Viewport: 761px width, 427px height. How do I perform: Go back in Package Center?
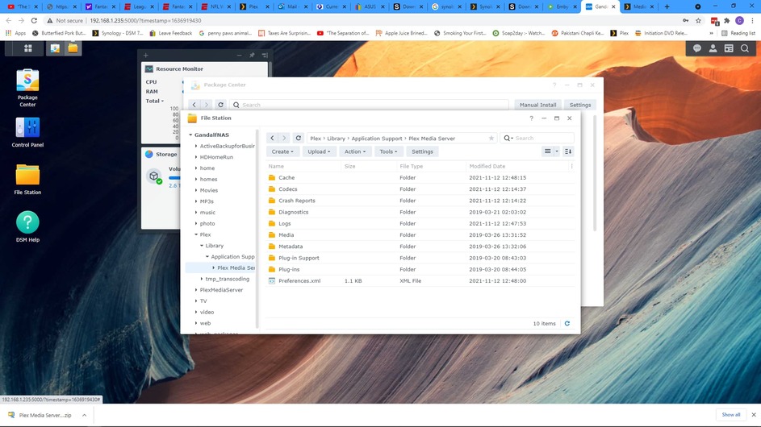194,105
